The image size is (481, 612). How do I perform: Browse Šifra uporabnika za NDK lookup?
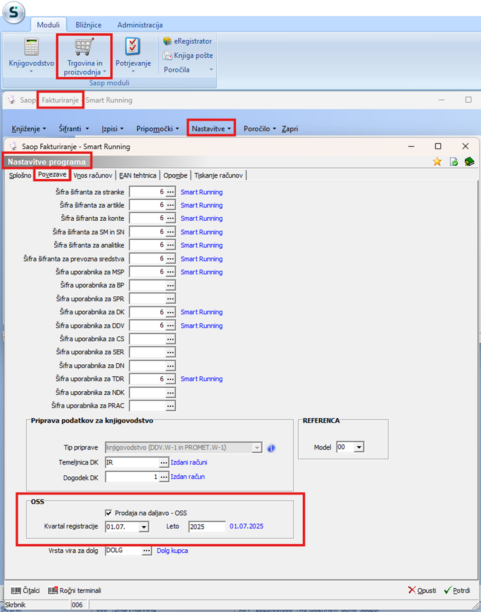170,393
